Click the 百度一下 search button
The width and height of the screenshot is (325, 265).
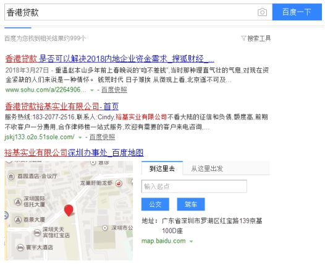tap(297, 12)
